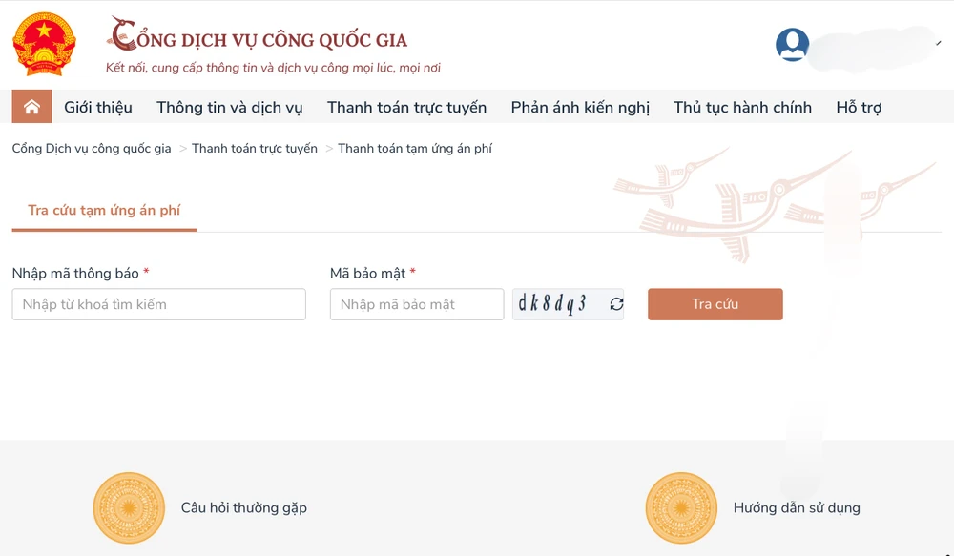Click the Câu hỏi thường gặp drum icon
Viewport: 954px width, 556px height.
coord(129,507)
